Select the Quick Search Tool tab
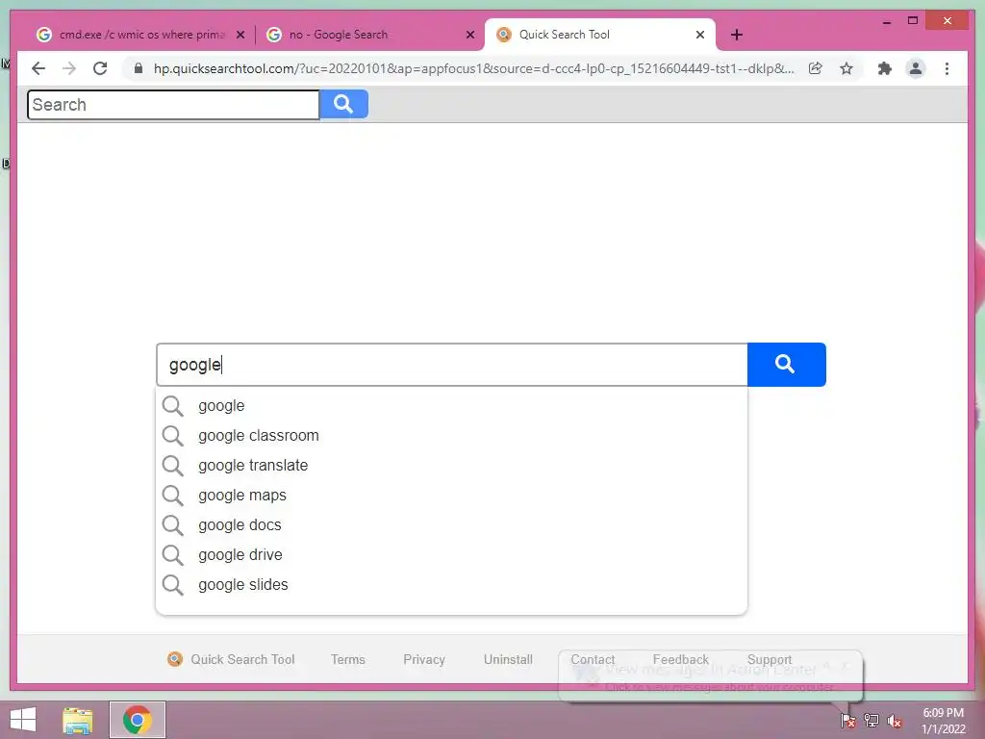Viewport: 985px width, 739px height. click(x=600, y=35)
